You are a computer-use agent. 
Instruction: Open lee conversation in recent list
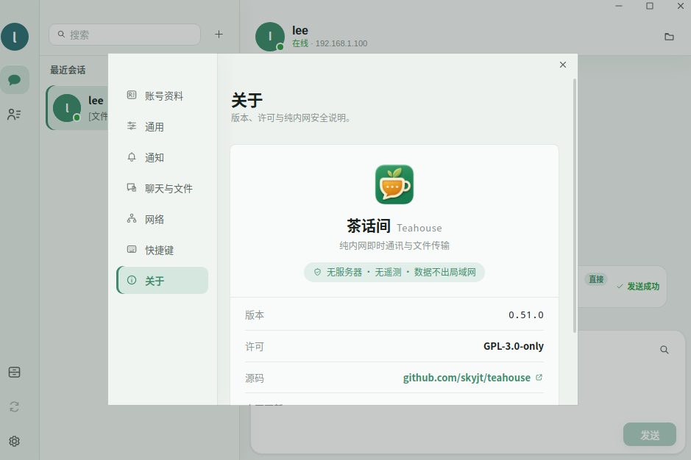tap(77, 107)
